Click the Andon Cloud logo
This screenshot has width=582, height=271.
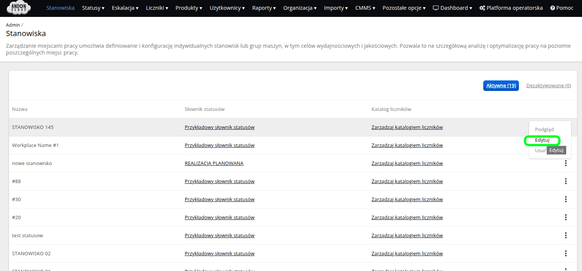(x=18, y=8)
